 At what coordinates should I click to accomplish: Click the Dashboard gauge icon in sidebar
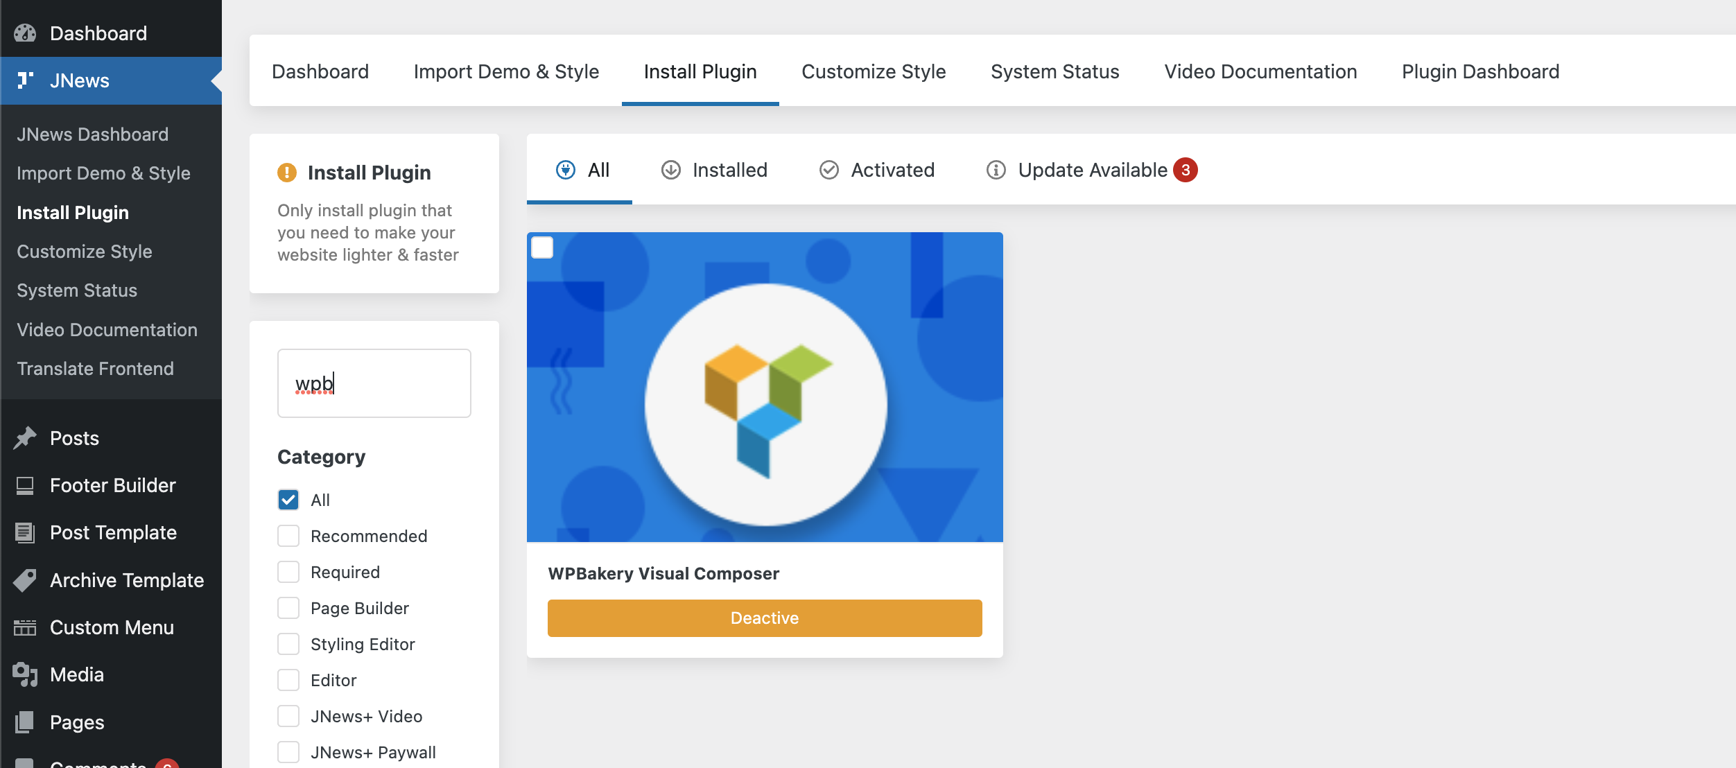click(x=25, y=33)
